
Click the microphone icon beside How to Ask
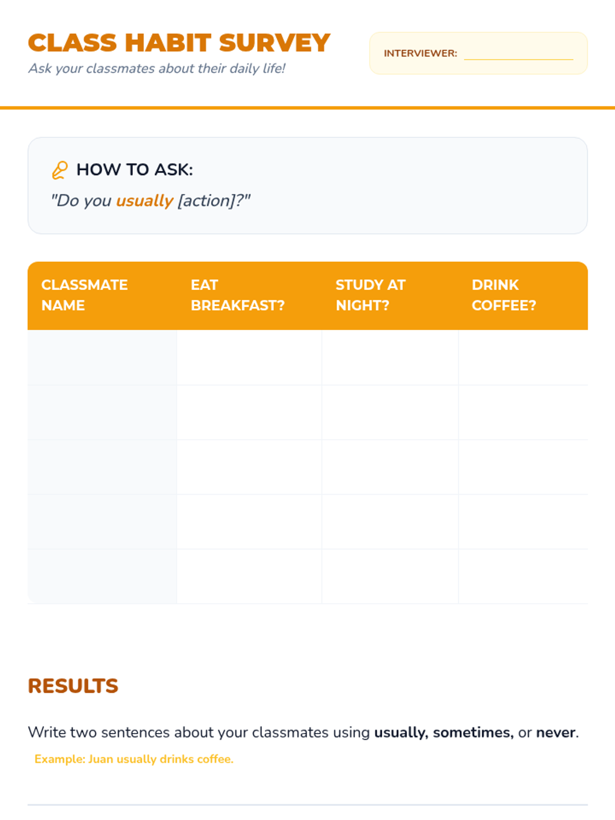pos(59,170)
